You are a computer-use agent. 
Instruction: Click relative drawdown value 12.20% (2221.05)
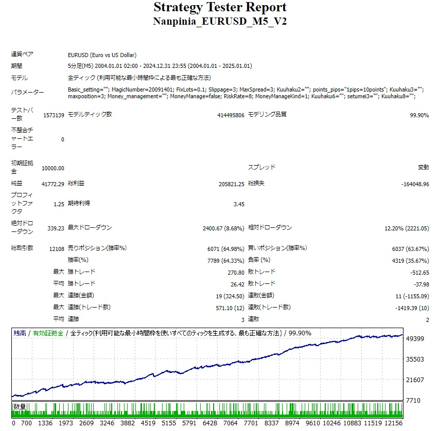(407, 228)
